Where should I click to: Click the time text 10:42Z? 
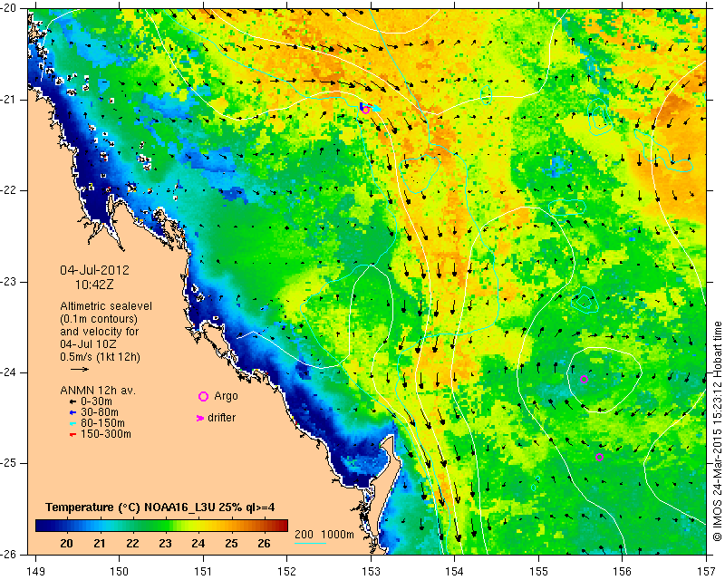tap(94, 285)
